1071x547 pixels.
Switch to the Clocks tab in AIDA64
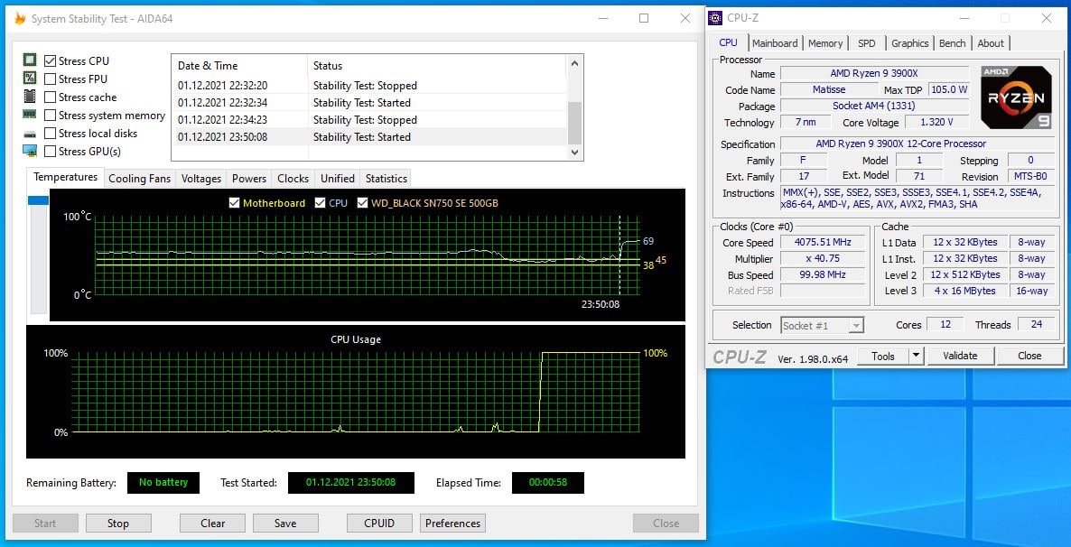tap(293, 178)
